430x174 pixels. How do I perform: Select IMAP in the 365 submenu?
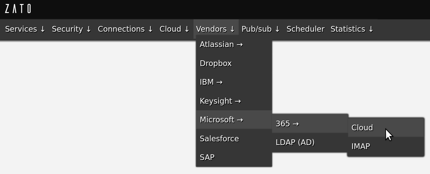pos(361,146)
